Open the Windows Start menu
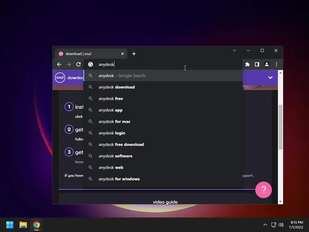The width and height of the screenshot is (309, 232). pos(10,225)
